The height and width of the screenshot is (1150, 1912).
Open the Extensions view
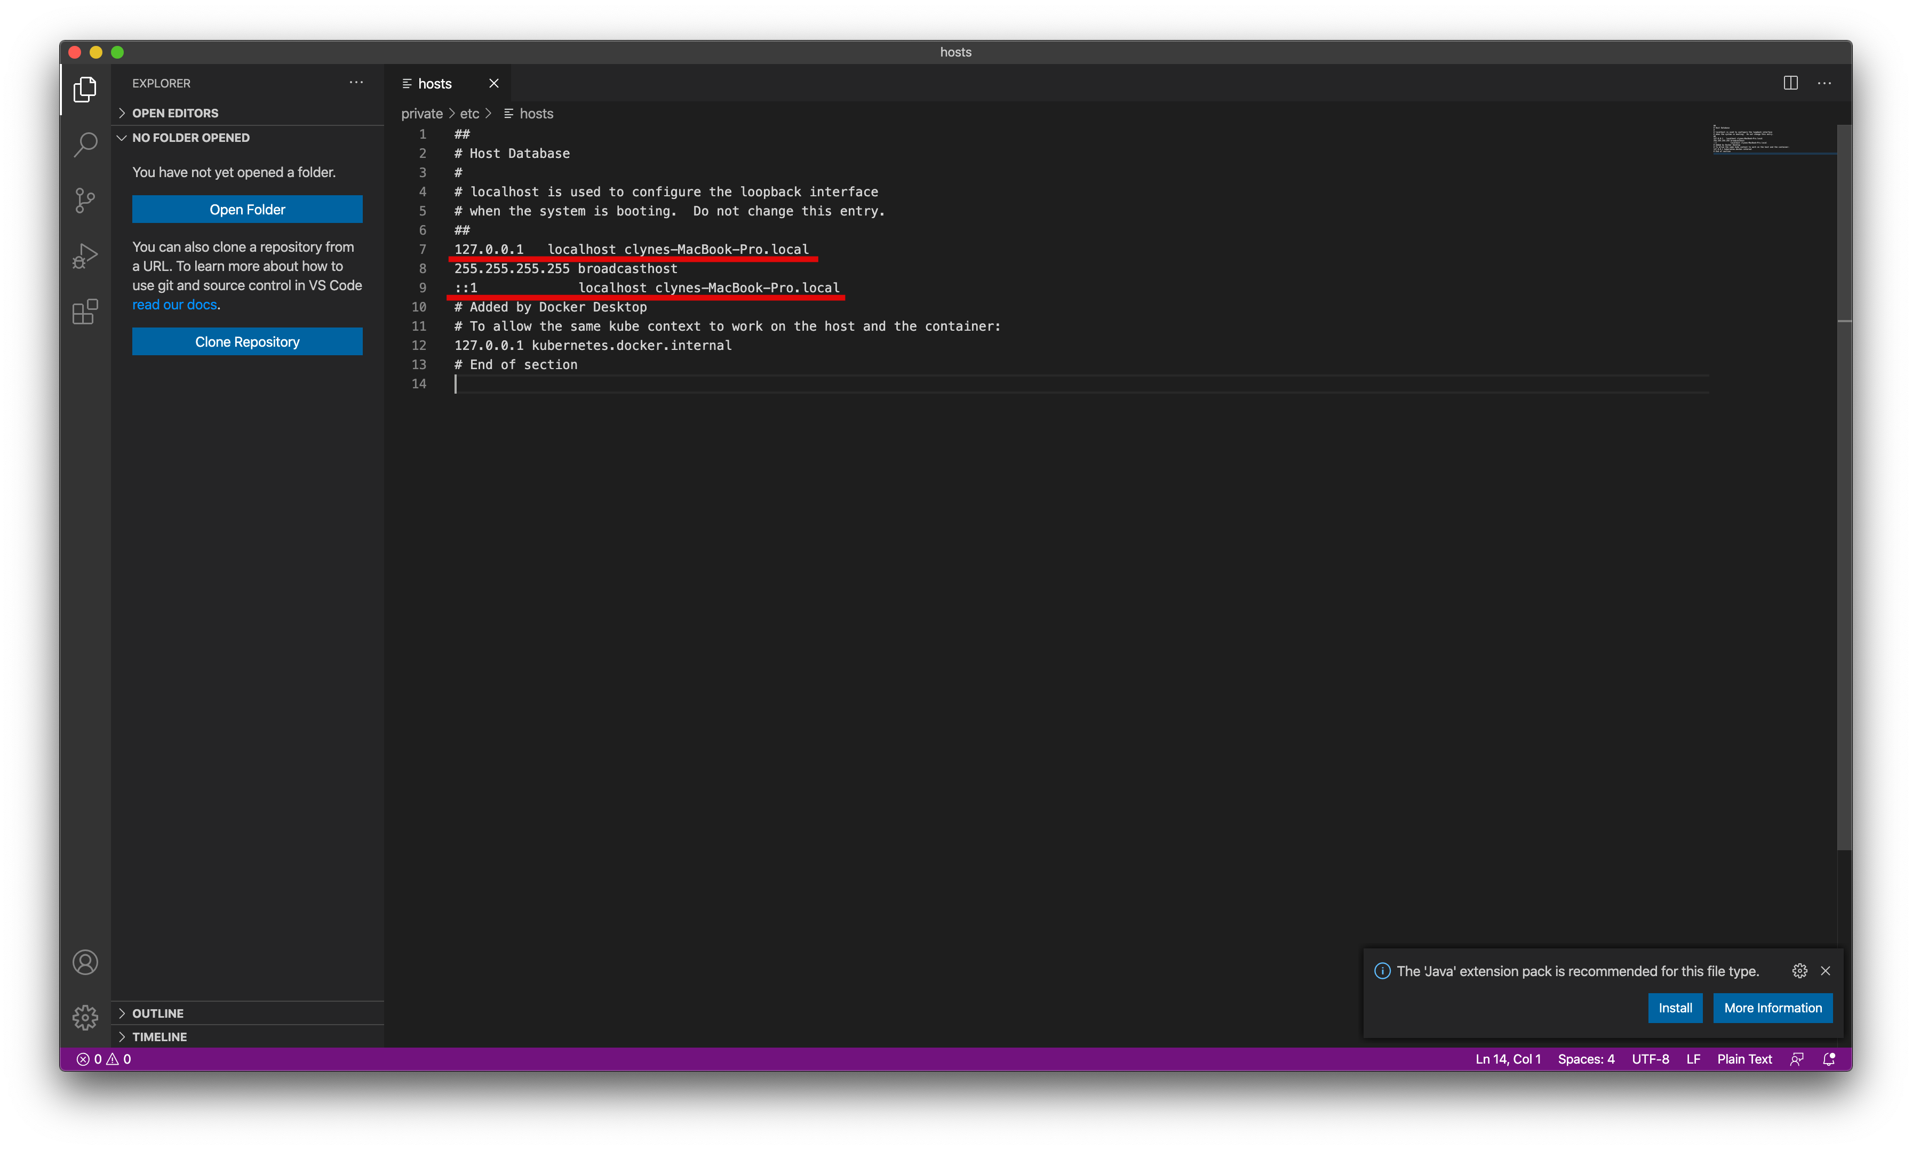coord(85,312)
